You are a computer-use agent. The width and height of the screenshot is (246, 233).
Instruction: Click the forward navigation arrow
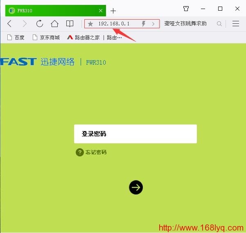25,24
